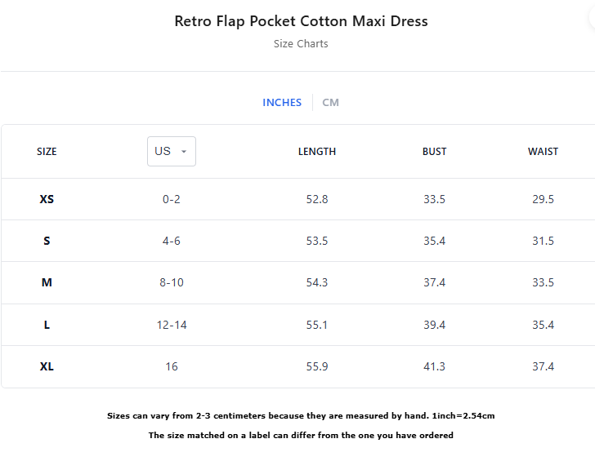Screen dimensions: 595x461
Task: Select the US 12-14 size cell
Action: [x=172, y=325]
